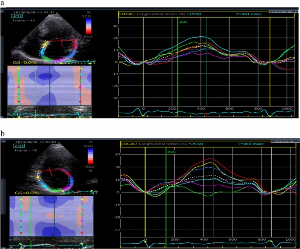Click the parametric strain color map below 2CH image
Image resolution: width=300 pixels, height=249 pixels.
[x=52, y=216]
